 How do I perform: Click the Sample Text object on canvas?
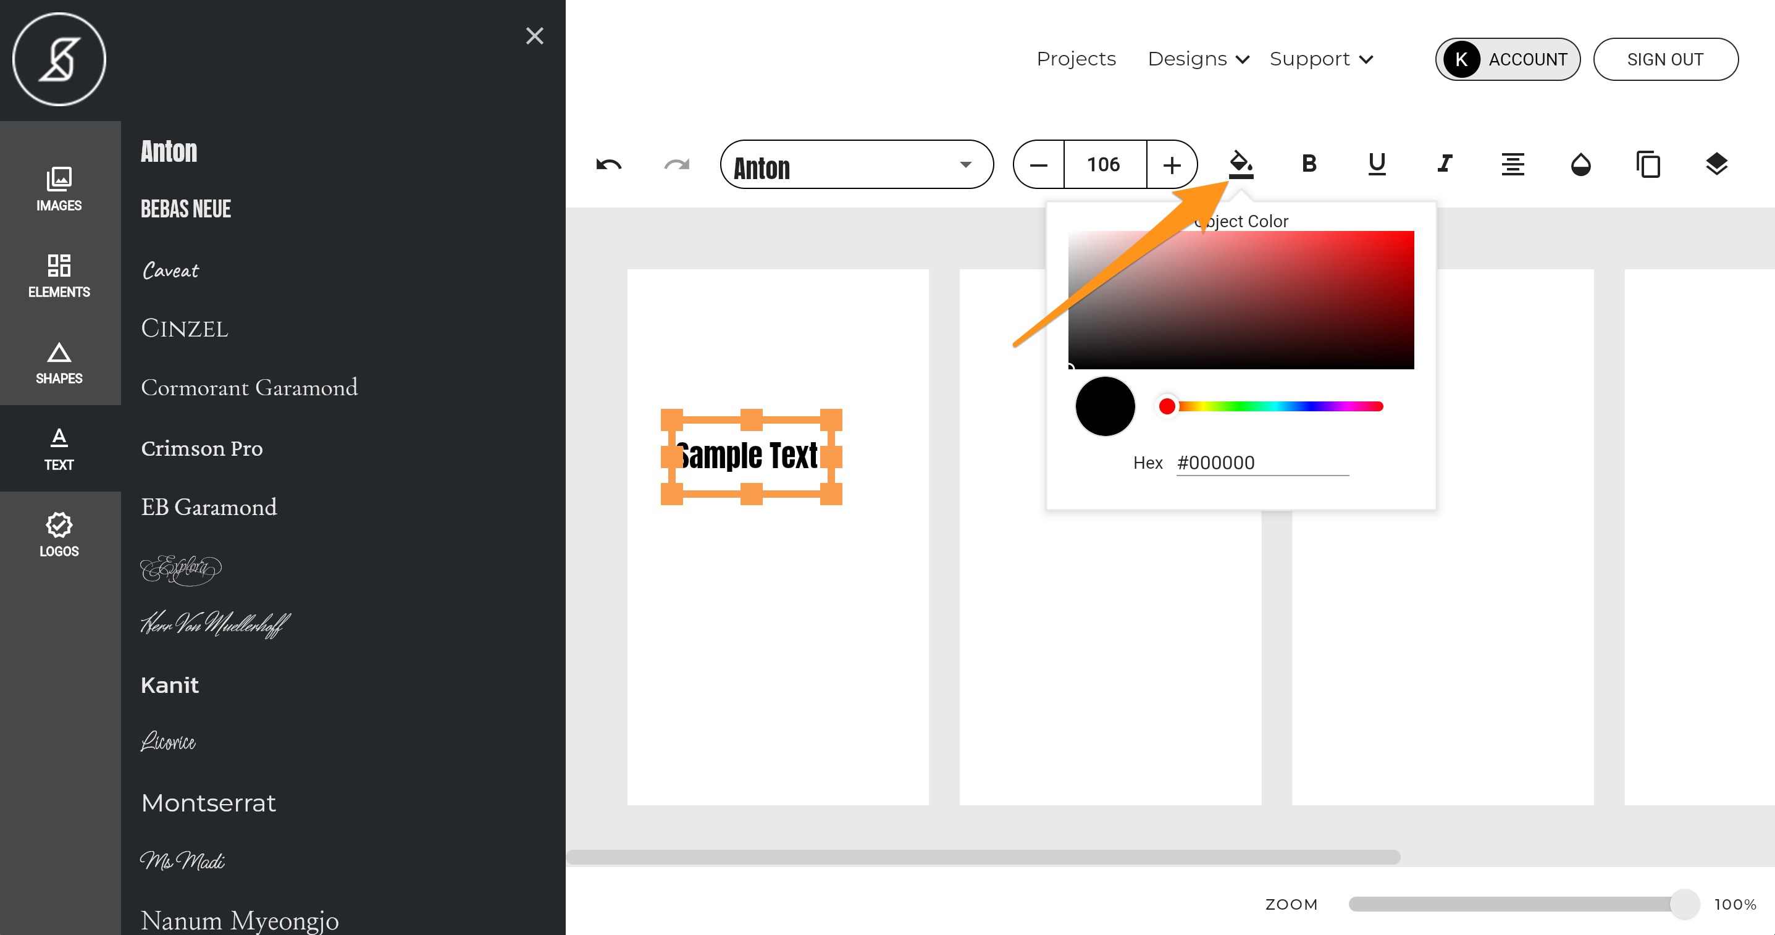pos(751,456)
